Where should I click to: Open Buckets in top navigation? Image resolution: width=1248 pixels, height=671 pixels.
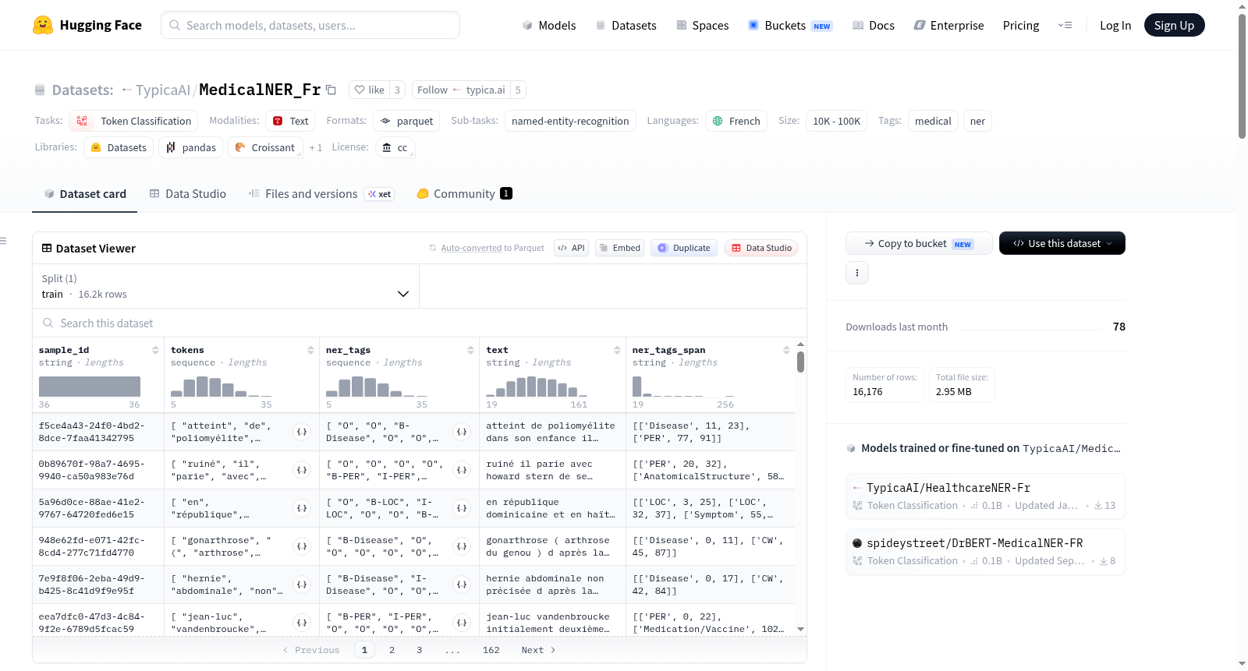pyautogui.click(x=790, y=25)
